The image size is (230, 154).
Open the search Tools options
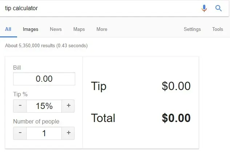[x=218, y=29]
